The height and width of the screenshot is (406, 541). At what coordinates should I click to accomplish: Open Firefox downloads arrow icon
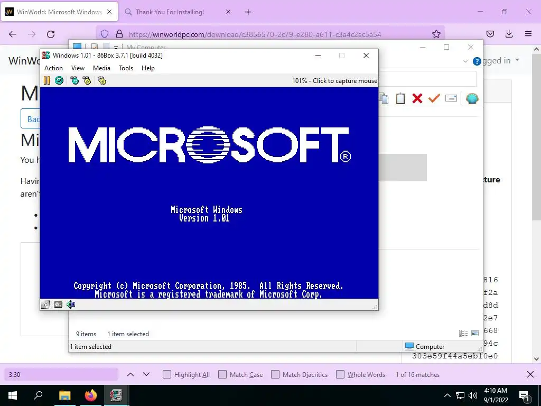point(509,34)
